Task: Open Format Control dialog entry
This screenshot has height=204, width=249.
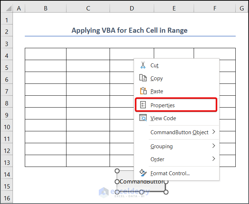Action: pyautogui.click(x=170, y=173)
